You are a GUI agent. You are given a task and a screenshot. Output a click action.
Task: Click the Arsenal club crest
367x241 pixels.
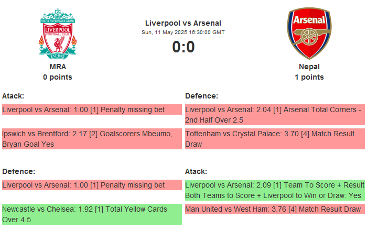309,32
